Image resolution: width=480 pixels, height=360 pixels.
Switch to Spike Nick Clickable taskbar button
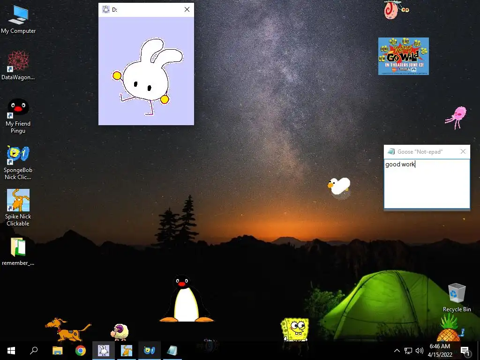(x=127, y=351)
